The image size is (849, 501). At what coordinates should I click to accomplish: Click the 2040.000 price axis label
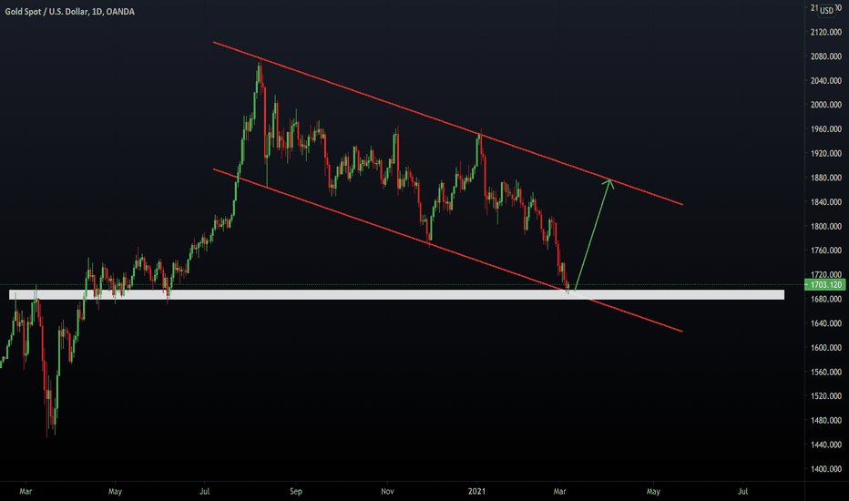(825, 81)
